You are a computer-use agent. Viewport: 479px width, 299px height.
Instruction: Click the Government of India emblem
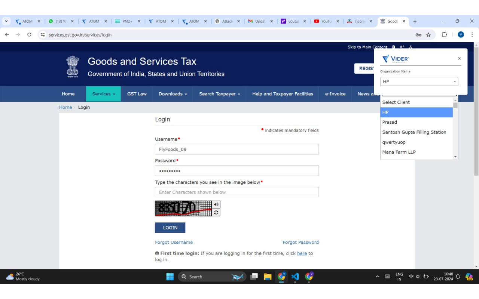[x=73, y=67]
